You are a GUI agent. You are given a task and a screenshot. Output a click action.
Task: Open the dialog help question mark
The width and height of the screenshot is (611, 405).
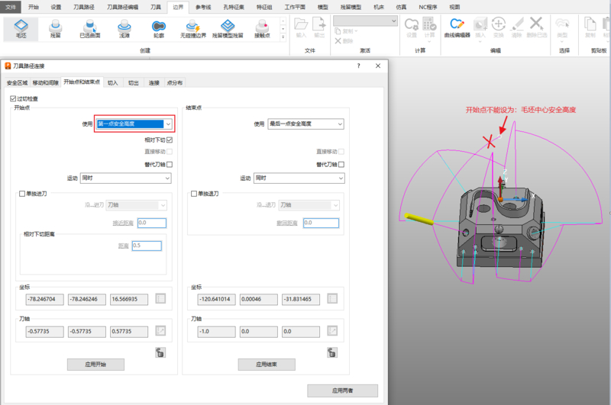(x=358, y=66)
